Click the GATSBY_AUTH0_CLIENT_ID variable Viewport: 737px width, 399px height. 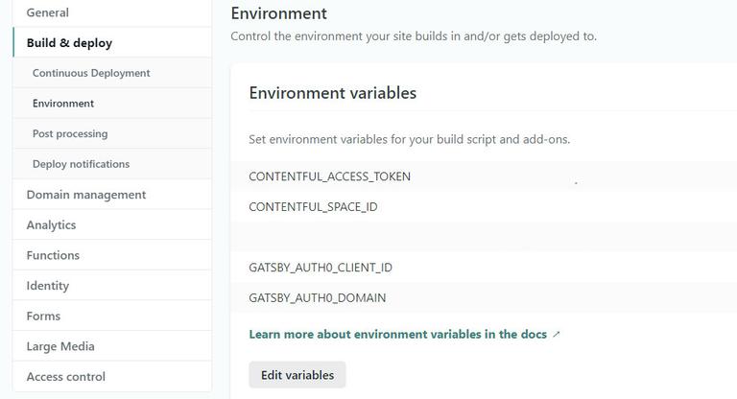click(x=321, y=268)
